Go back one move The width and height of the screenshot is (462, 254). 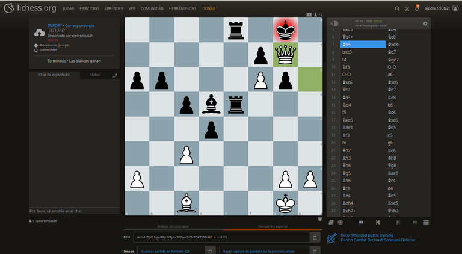click(x=378, y=223)
